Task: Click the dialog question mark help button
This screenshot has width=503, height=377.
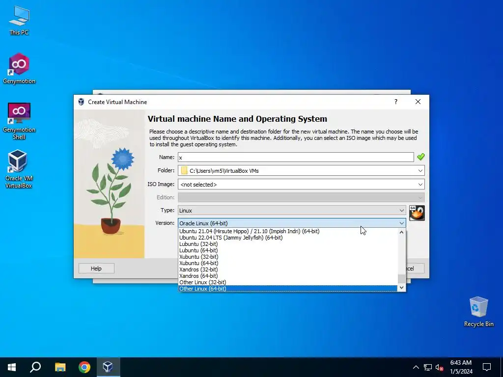Action: pyautogui.click(x=396, y=102)
